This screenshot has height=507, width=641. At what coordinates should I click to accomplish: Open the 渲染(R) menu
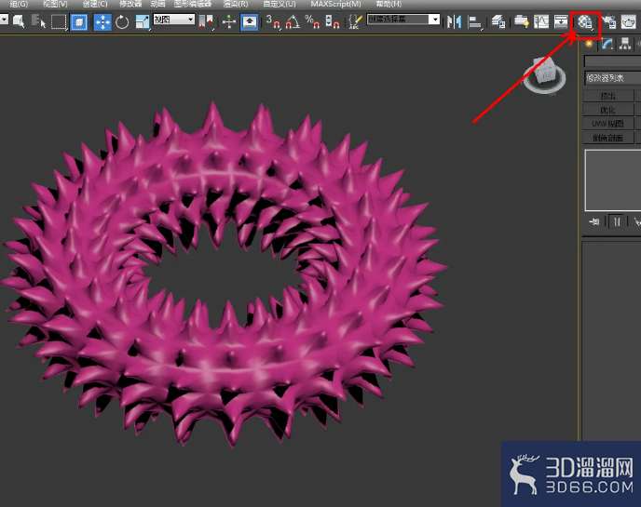coord(236,4)
